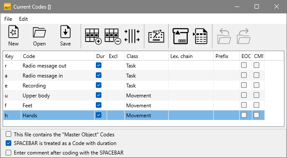Click Prefix cell of Radio message in row
The width and height of the screenshot is (287, 158).
[227, 75]
